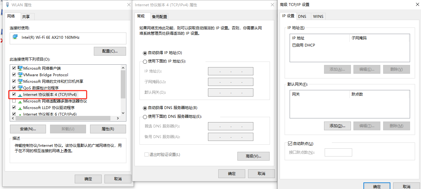The width and height of the screenshot is (421, 189).
Task: Click the 配置(C)... button
Action: point(110,51)
